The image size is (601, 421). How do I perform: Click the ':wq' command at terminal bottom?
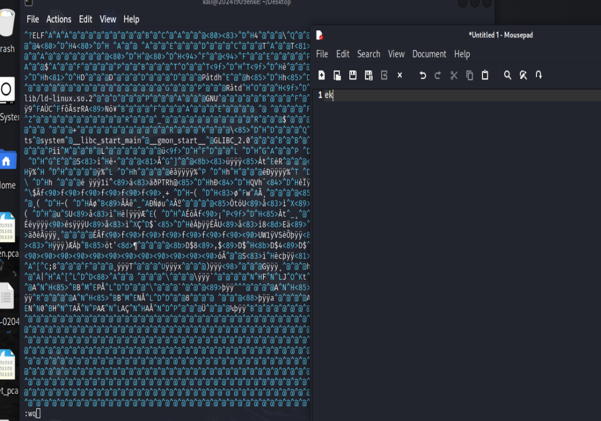coord(30,413)
